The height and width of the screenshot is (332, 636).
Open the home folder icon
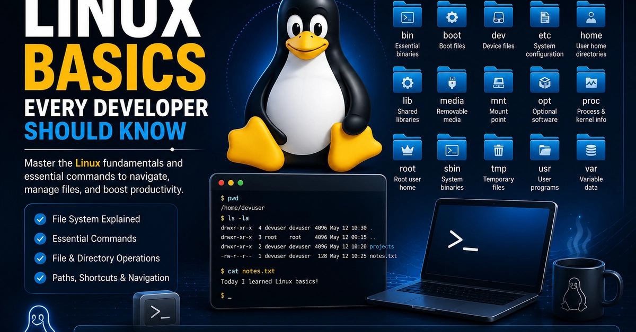pyautogui.click(x=591, y=14)
